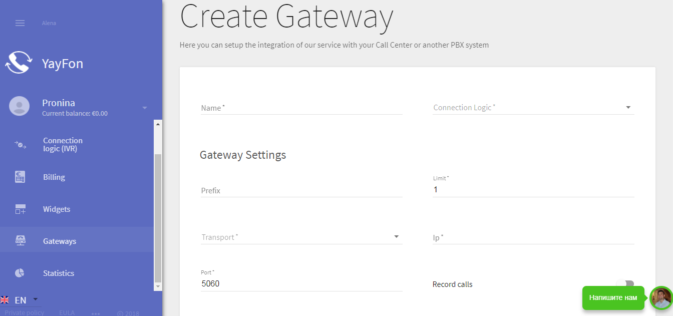Open the green 'Напишите нам' chat button
673x316 pixels.
613,298
